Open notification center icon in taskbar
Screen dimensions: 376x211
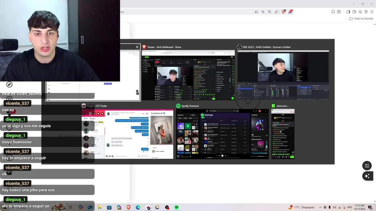[370, 207]
